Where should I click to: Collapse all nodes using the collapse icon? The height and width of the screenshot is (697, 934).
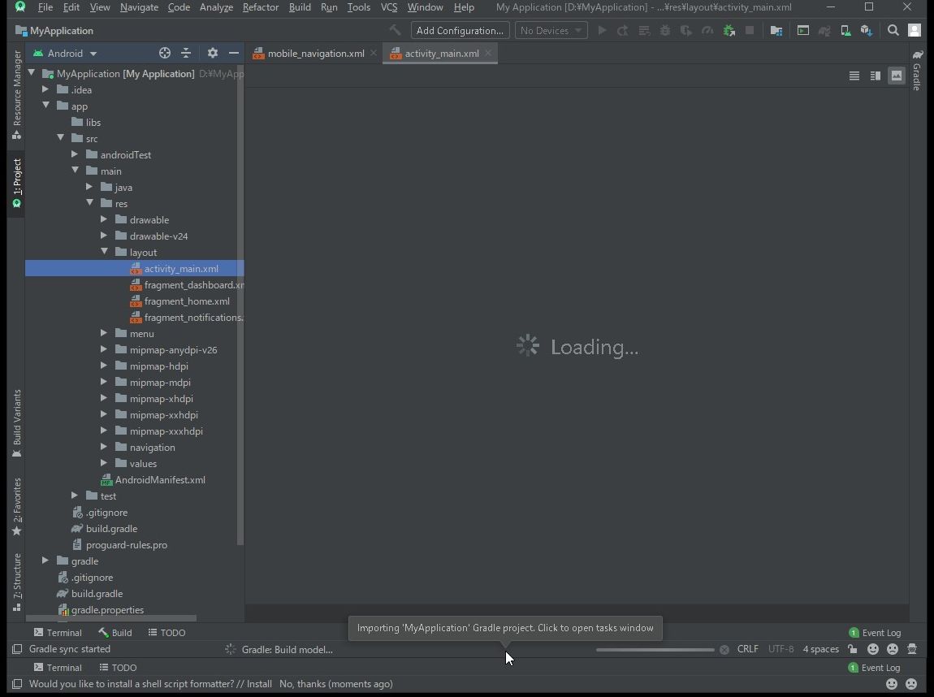click(186, 53)
